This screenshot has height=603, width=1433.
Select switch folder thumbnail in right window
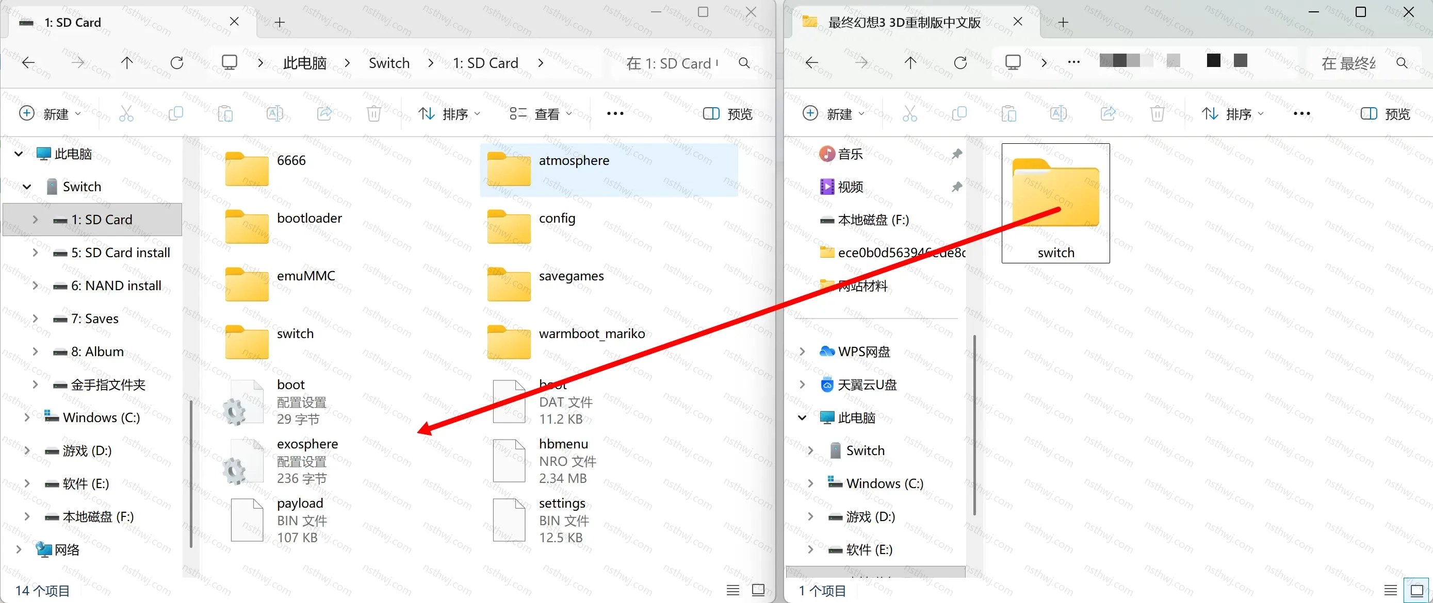1055,203
